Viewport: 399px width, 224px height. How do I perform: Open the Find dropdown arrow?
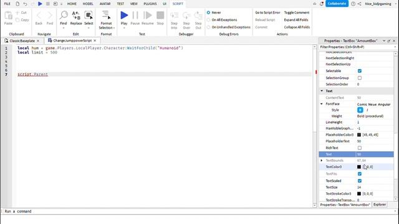click(x=64, y=27)
